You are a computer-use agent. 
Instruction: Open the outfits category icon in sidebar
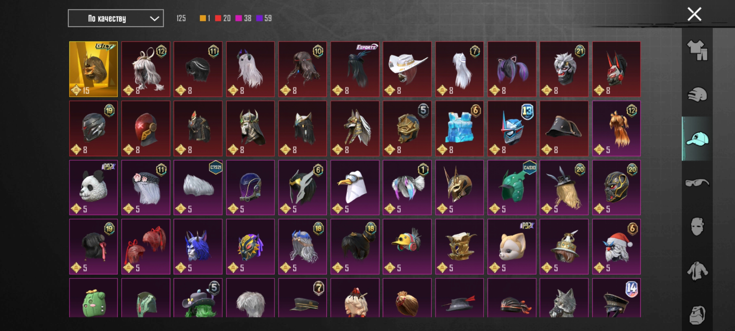(x=697, y=50)
